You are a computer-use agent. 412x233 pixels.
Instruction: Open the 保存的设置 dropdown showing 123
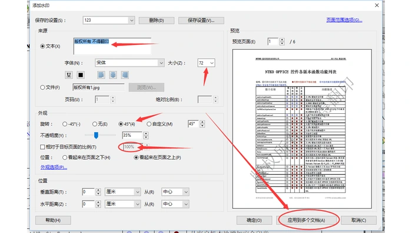tap(108, 20)
